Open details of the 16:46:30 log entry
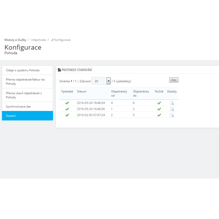The width and height of the screenshot is (219, 219). 172,109
